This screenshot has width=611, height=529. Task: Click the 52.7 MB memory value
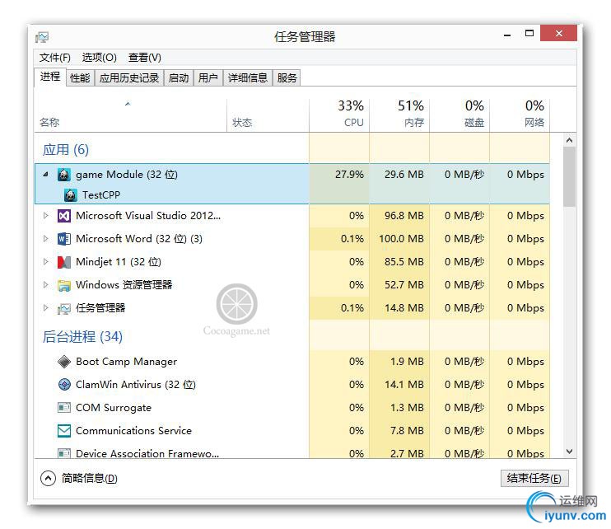pos(404,285)
